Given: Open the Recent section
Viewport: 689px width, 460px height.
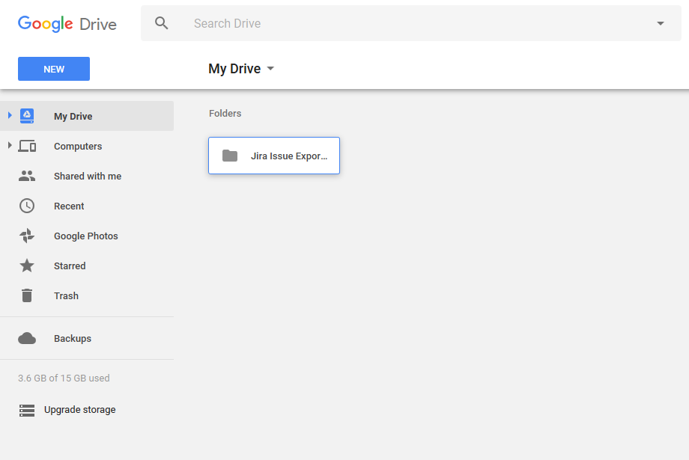Looking at the screenshot, I should pyautogui.click(x=69, y=206).
